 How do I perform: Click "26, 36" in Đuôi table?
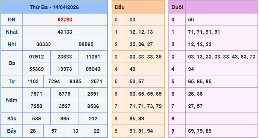point(195,94)
